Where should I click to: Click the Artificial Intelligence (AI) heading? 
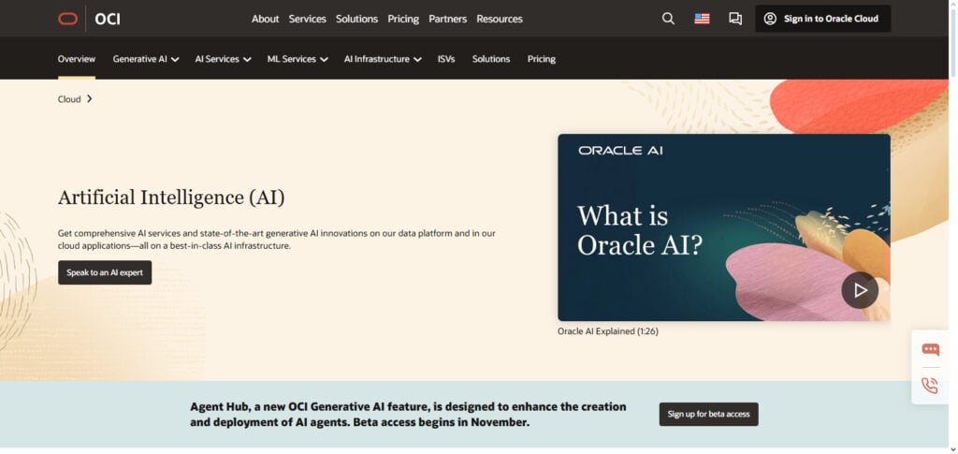(172, 198)
